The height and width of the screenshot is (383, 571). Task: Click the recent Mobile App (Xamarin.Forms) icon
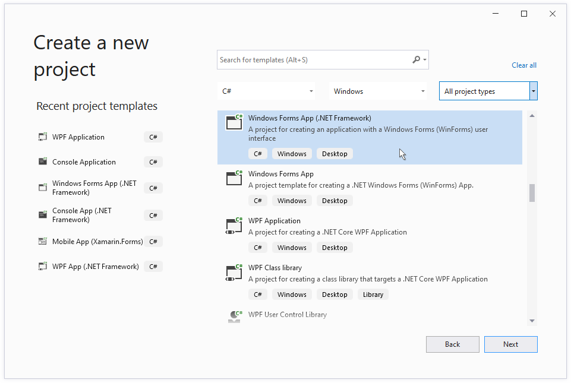pyautogui.click(x=43, y=242)
